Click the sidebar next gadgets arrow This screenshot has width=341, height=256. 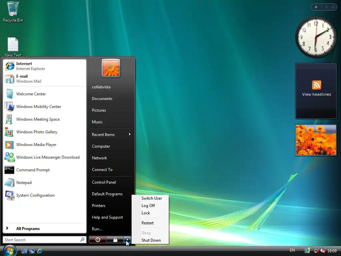(333, 7)
